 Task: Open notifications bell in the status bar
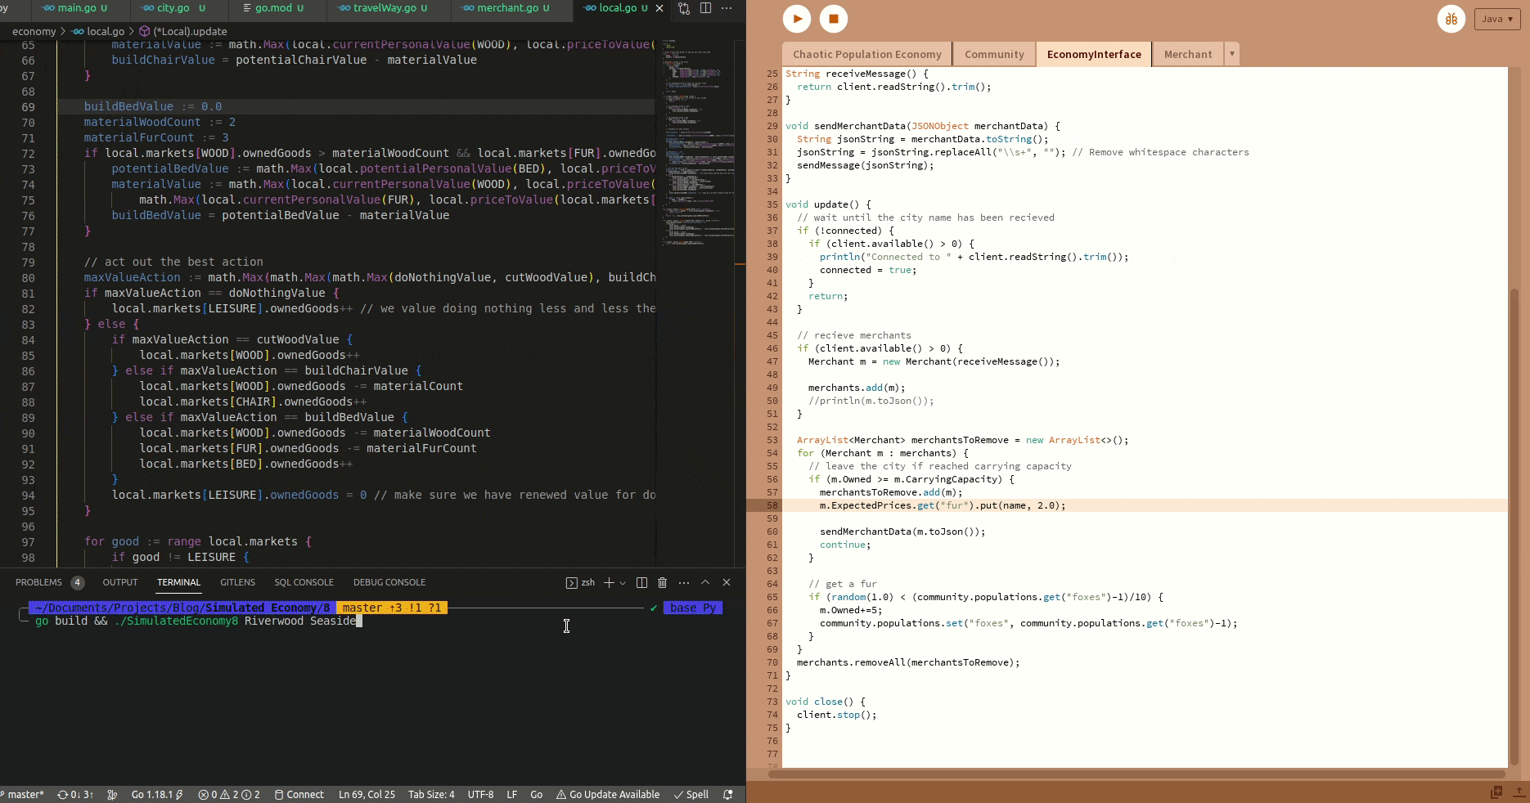point(727,794)
